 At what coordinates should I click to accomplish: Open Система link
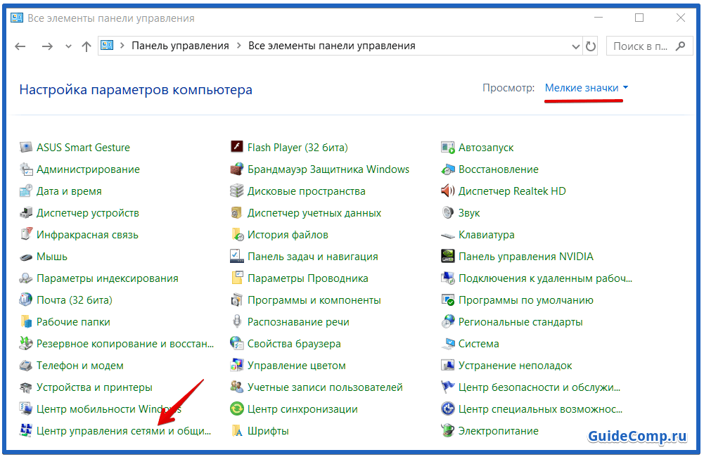point(479,343)
